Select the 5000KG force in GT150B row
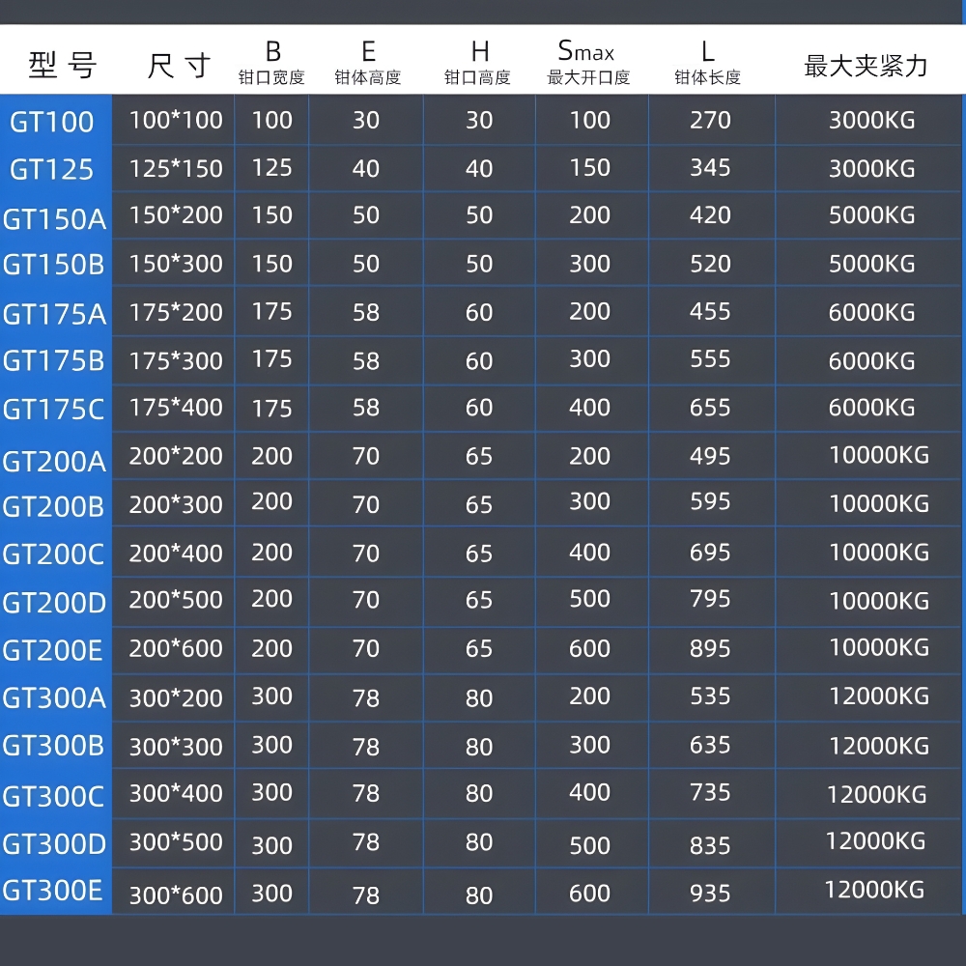Image resolution: width=966 pixels, height=966 pixels. click(871, 264)
